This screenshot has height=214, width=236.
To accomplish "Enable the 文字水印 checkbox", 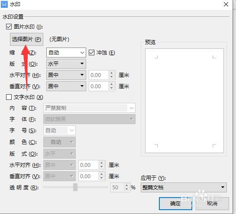I will tap(9, 97).
